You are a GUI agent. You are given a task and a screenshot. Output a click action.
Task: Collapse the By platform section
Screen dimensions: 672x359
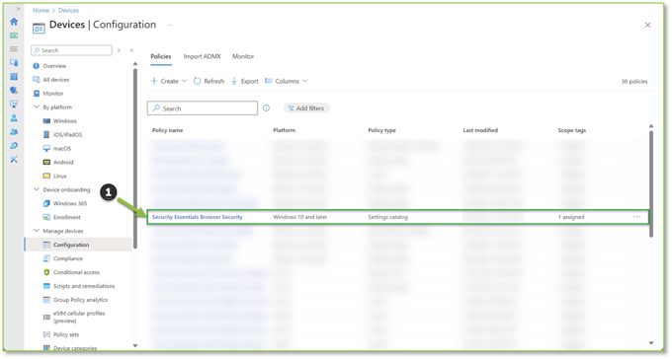(37, 107)
